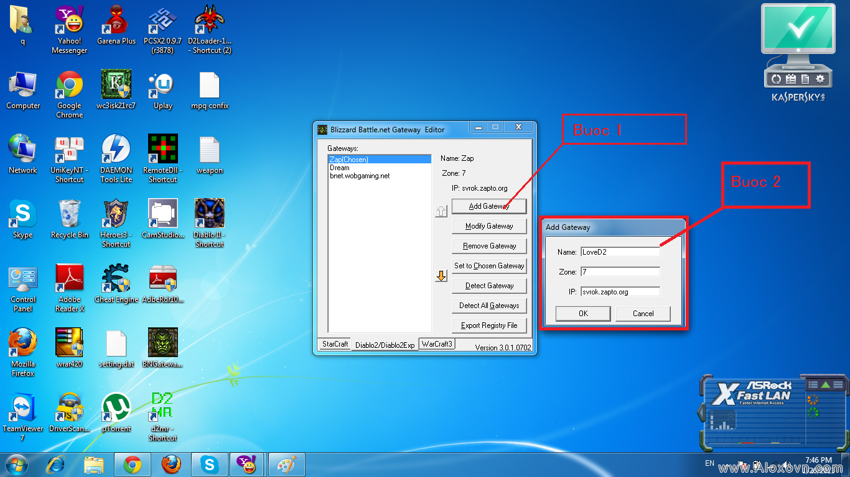This screenshot has height=477, width=850.
Task: Click Kaspersky gadget settings gear
Action: [x=820, y=79]
